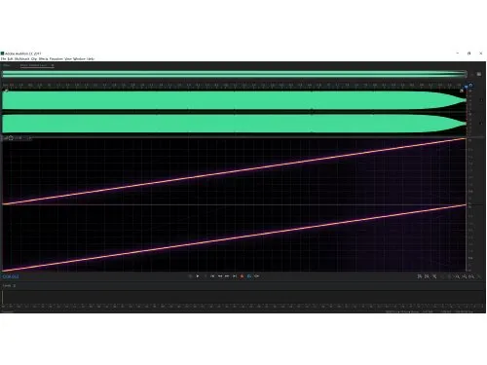Screen dimensions: 487x365
Task: Click the current time display field
Action: click(11, 276)
